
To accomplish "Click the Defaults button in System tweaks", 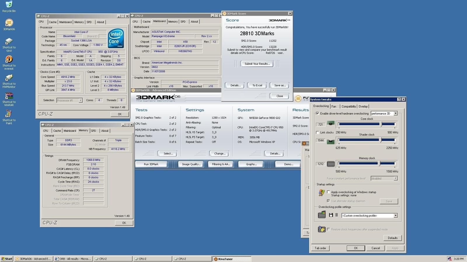I will 393,238.
